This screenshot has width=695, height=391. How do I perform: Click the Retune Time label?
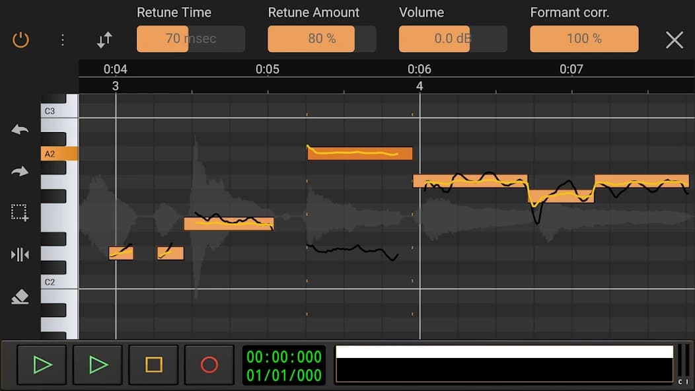click(x=174, y=12)
